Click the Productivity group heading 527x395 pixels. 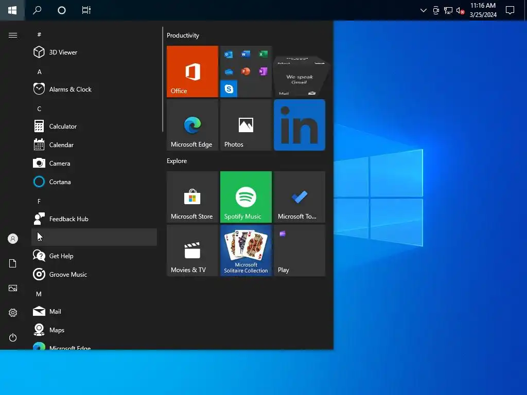183,35
